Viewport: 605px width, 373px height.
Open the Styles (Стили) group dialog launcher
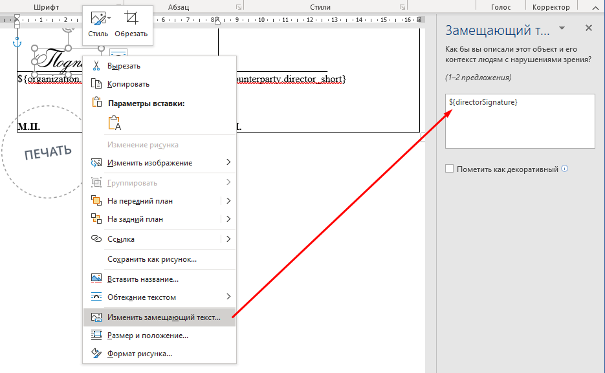click(403, 7)
